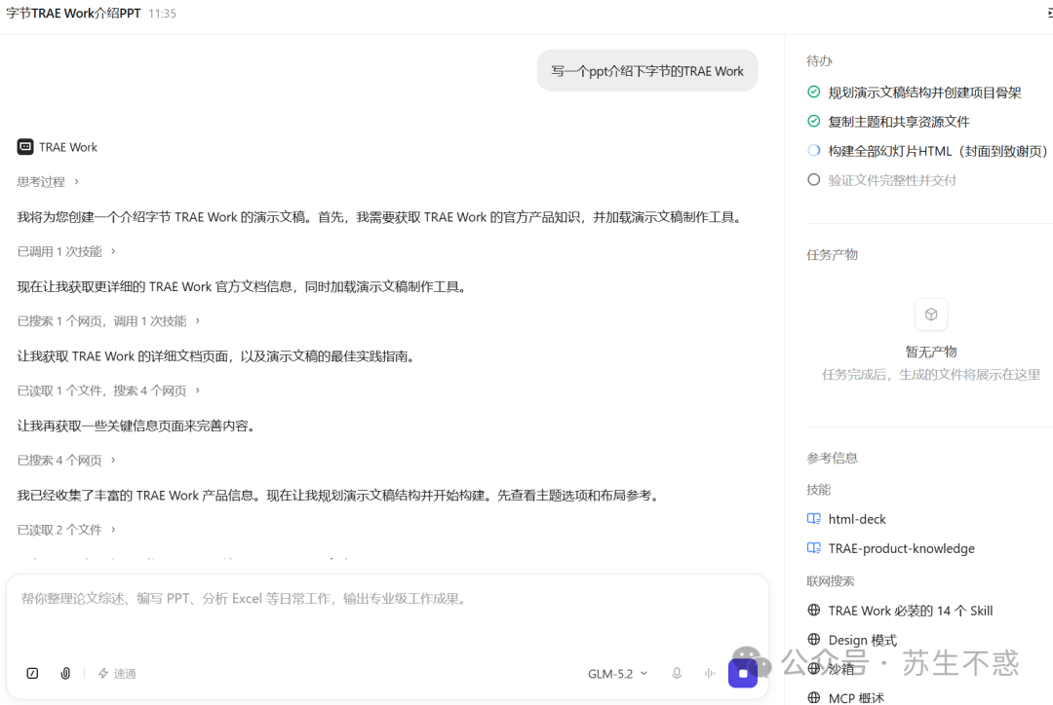The height and width of the screenshot is (705, 1053).
Task: Open the Design 模式 search result
Action: (862, 640)
